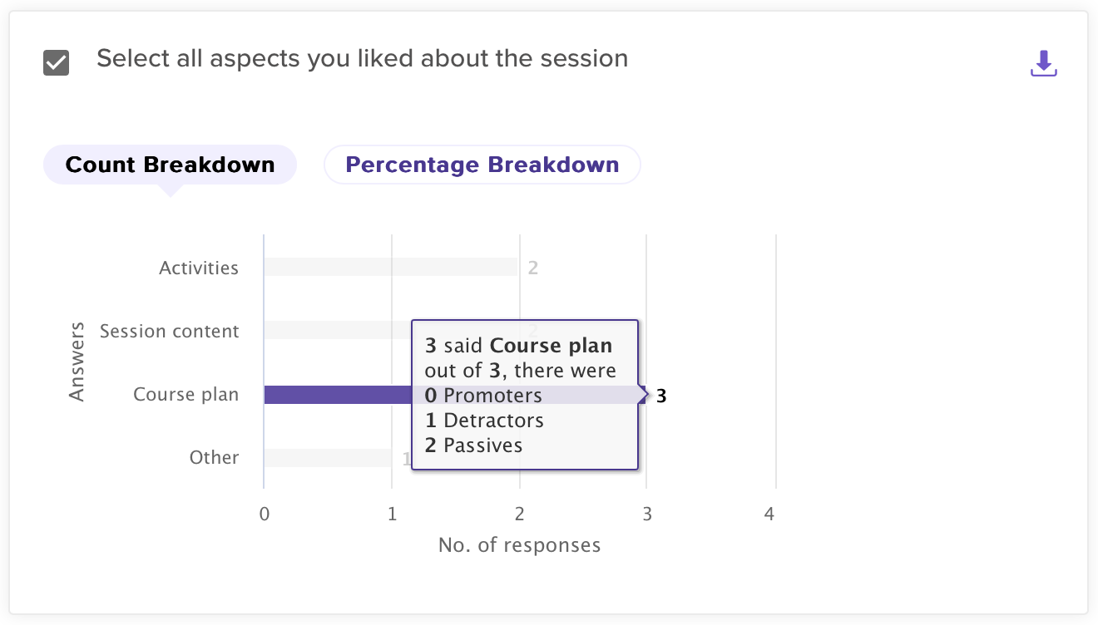
Task: Click the Detractors row in the tooltip
Action: (484, 421)
